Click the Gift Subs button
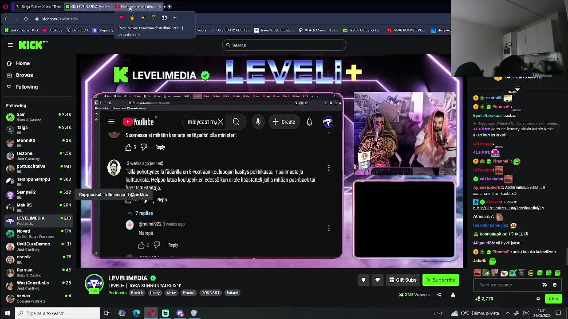This screenshot has width=568, height=319. pyautogui.click(x=403, y=280)
